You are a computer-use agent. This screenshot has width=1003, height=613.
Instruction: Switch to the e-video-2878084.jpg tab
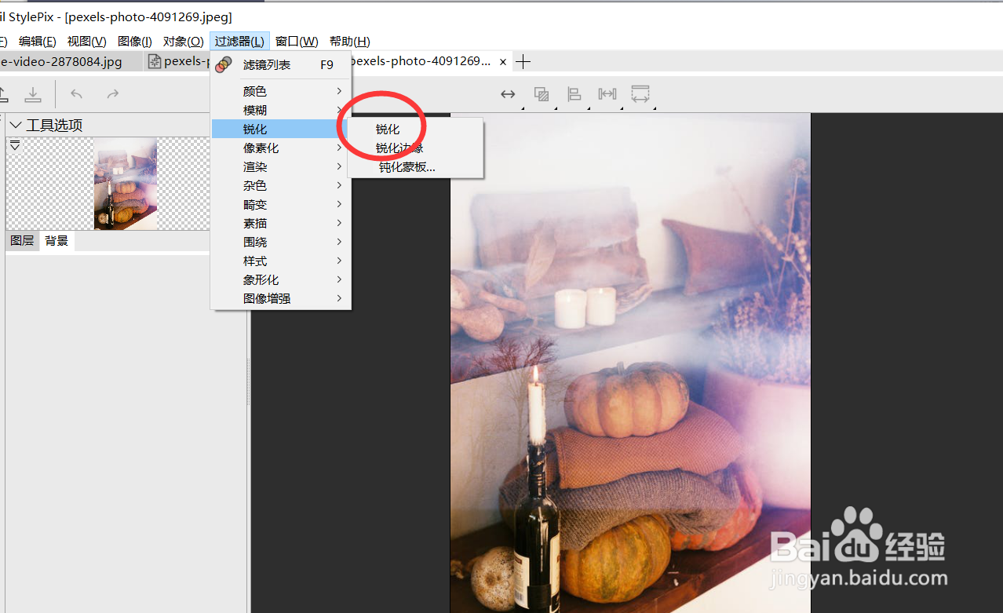point(71,61)
